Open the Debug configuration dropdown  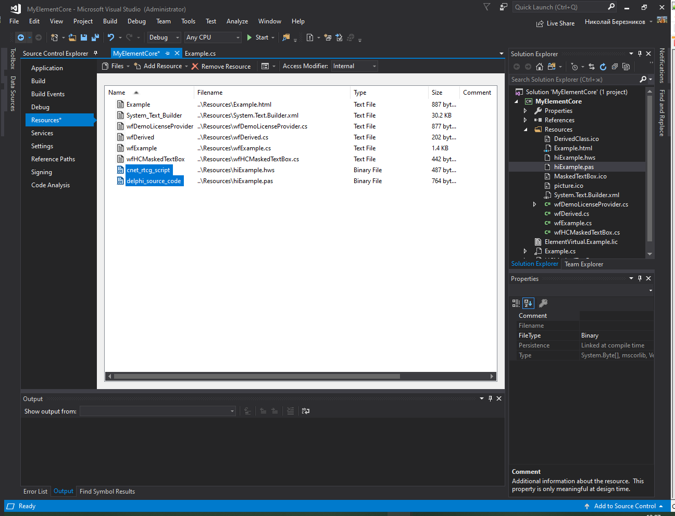(x=164, y=37)
